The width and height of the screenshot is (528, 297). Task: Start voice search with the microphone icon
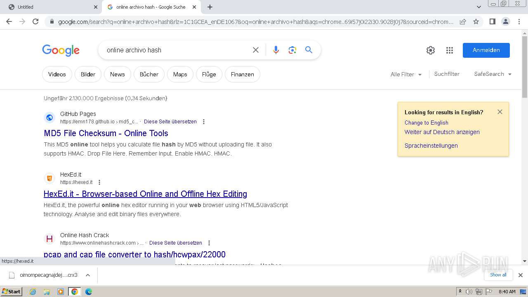coord(276,50)
